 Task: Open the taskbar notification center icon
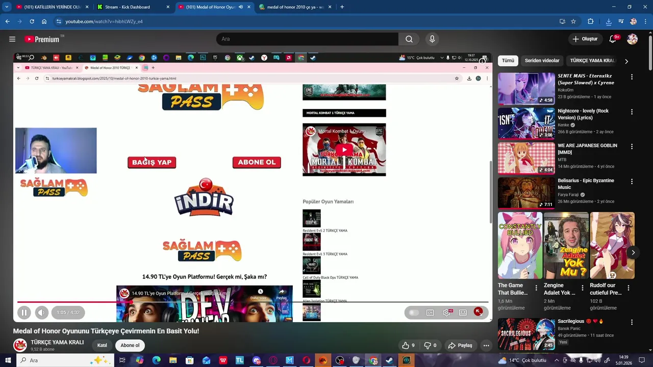coord(642,360)
